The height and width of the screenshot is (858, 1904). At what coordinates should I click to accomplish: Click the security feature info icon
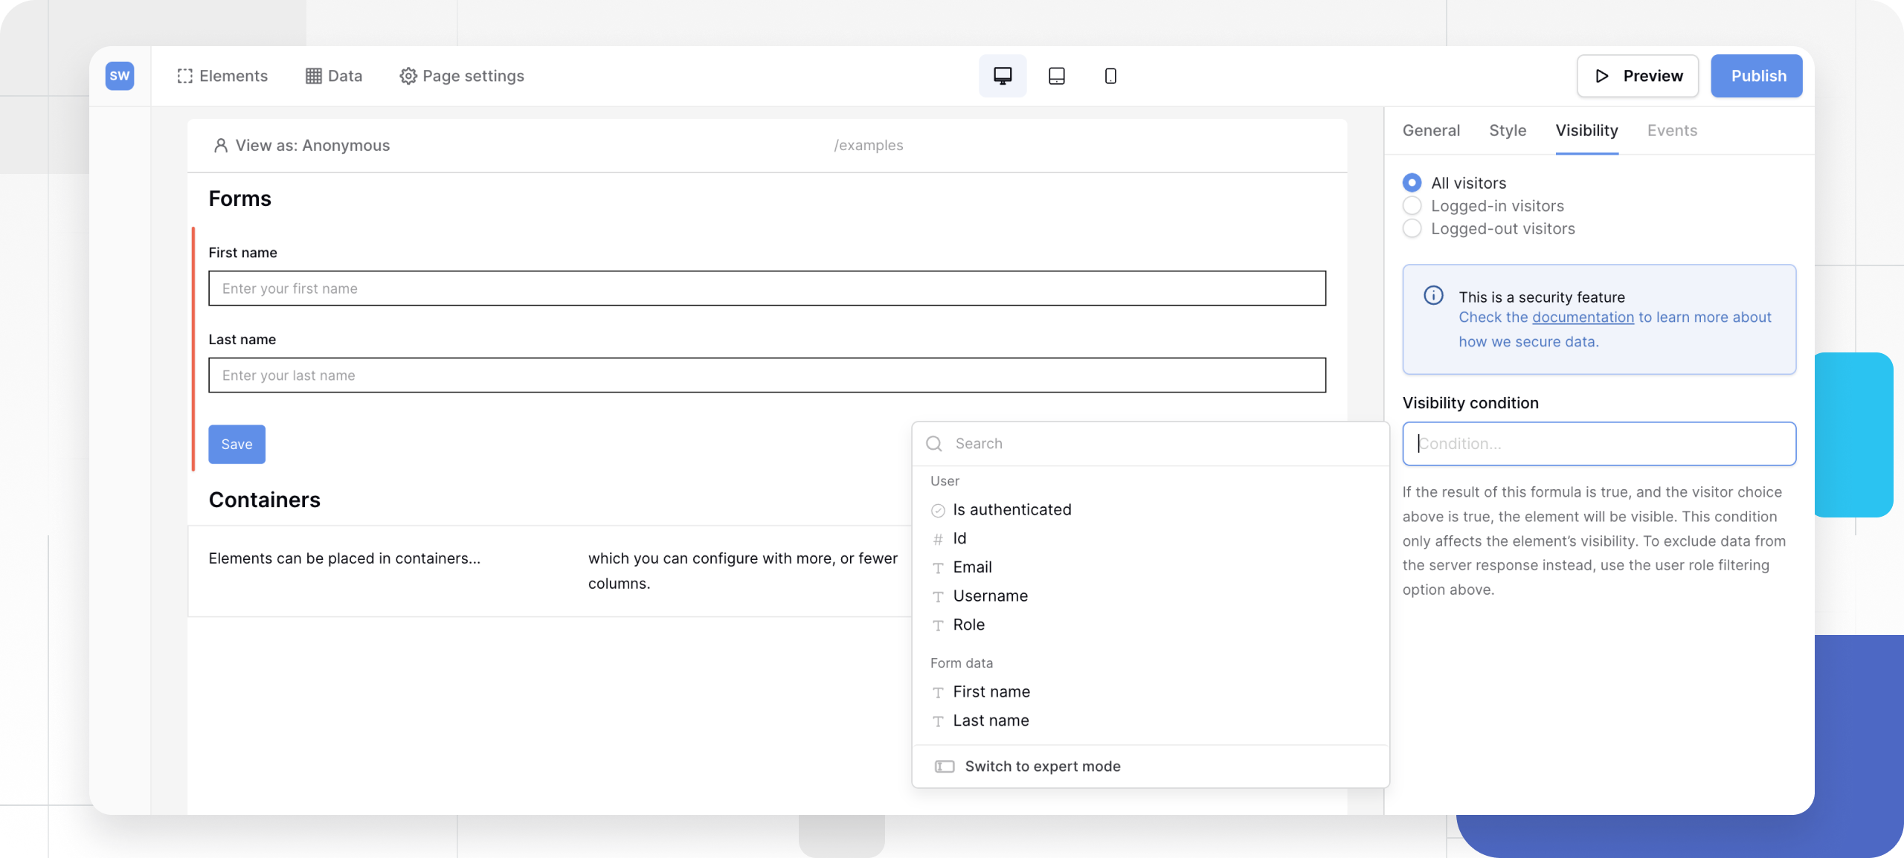coord(1433,296)
